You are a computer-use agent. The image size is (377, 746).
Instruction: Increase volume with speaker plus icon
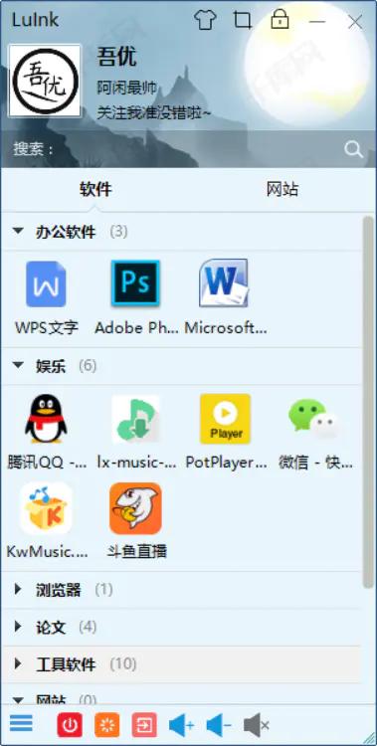(x=181, y=725)
